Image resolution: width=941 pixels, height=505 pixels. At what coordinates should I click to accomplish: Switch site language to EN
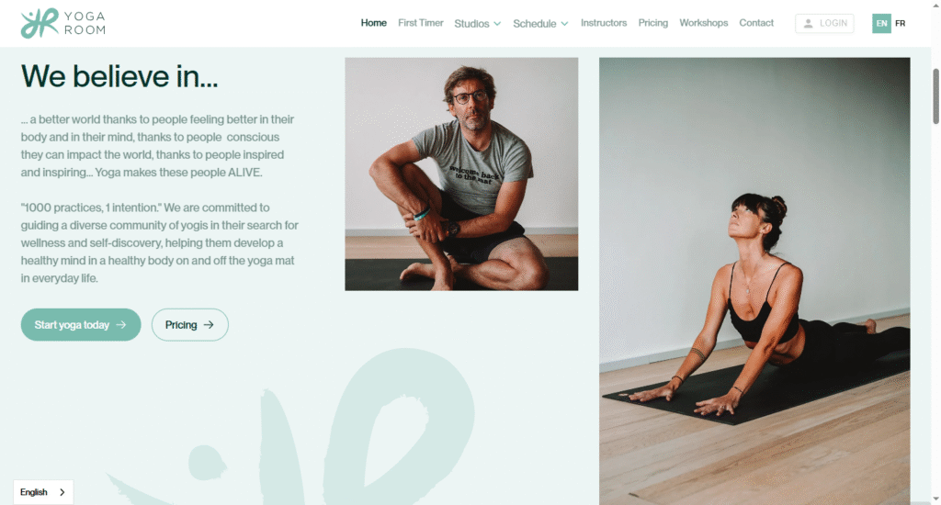click(881, 23)
